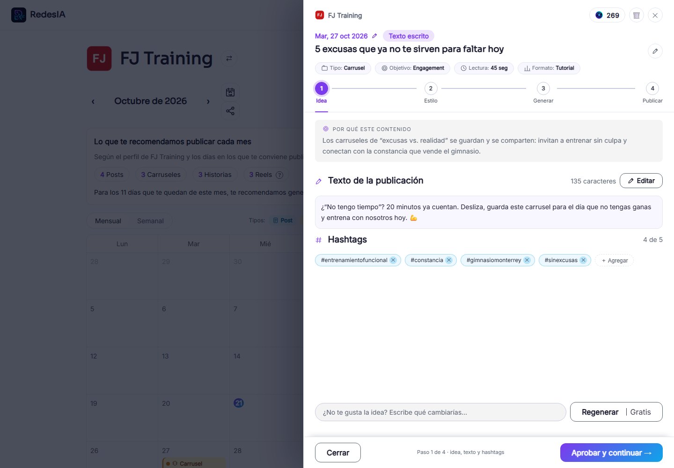This screenshot has height=468, width=674.
Task: Remove the #constancia hashtag
Action: [x=449, y=260]
